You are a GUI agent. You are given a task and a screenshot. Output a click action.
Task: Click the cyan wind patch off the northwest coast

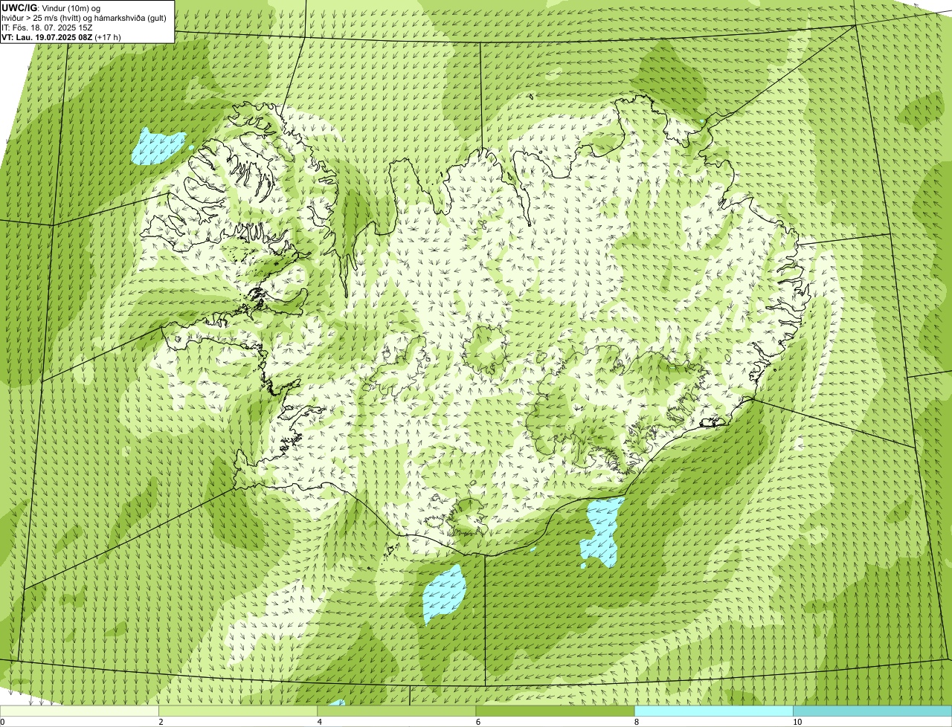pos(157,146)
